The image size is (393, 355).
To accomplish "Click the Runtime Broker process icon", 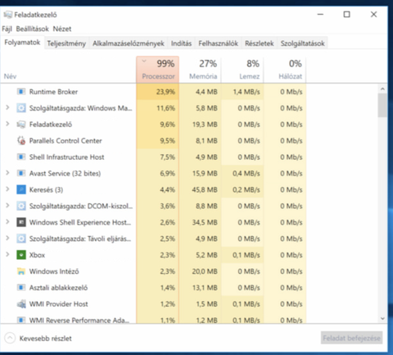I will click(x=21, y=92).
